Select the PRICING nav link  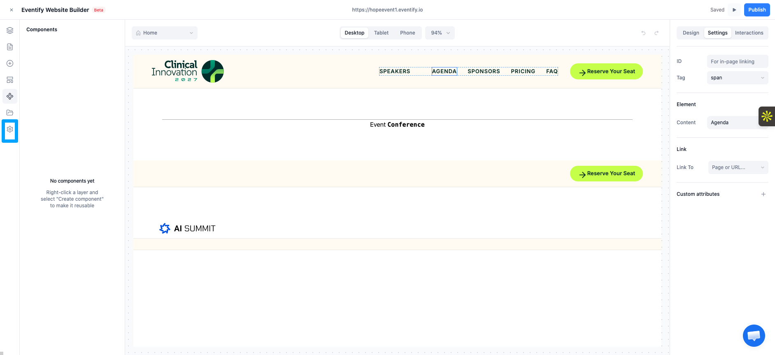click(523, 72)
